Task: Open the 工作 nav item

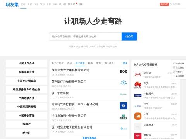Action: tap(49, 4)
